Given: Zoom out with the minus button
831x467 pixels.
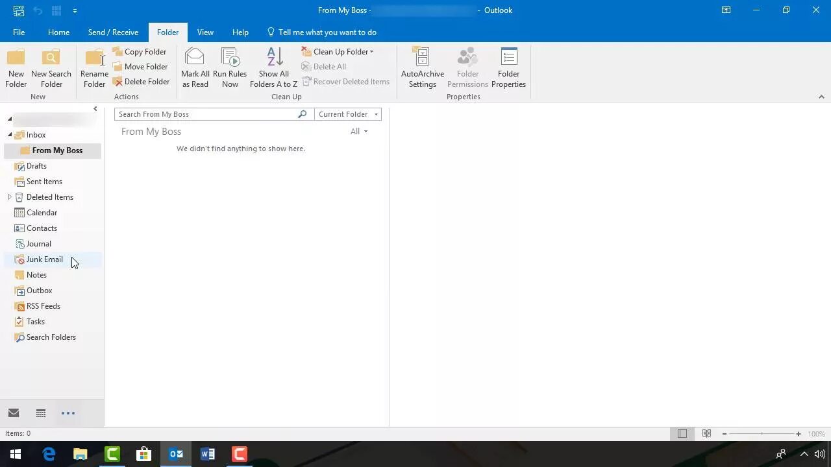Looking at the screenshot, I should pos(725,434).
